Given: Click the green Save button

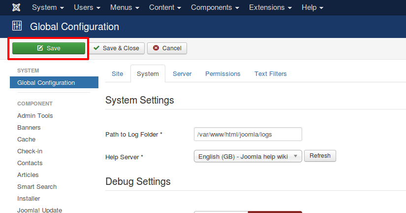Looking at the screenshot, I should tap(49, 48).
